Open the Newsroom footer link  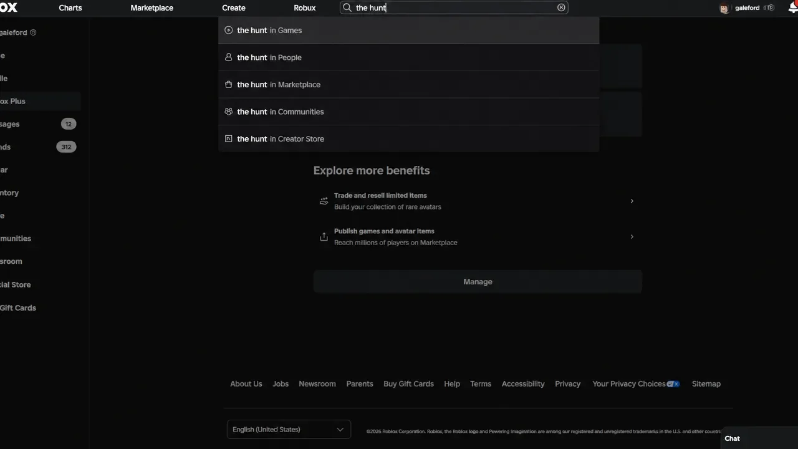point(317,384)
